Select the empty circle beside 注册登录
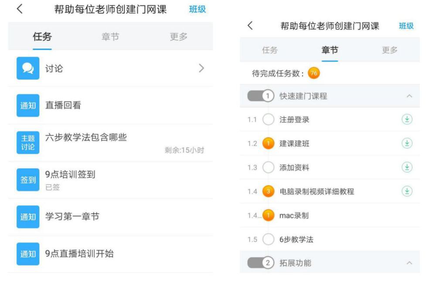Screen dimensions: 436x284 (x=269, y=120)
